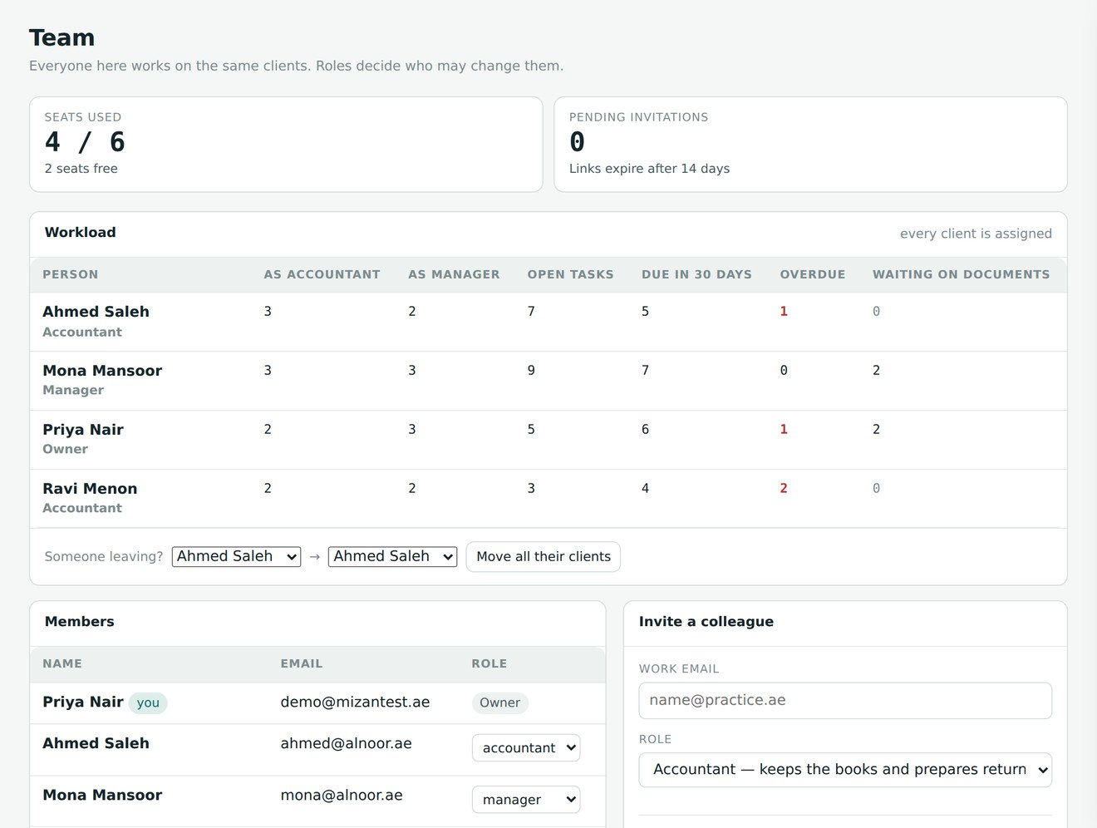
Task: Click Ravi Menon's due in 30 days value 4
Action: 645,489
